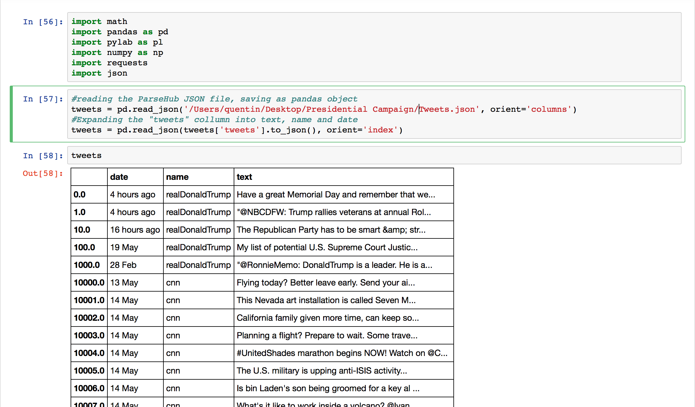Viewport: 695px width, 407px height.
Task: Click the row index 10004.0
Action: tap(89, 353)
